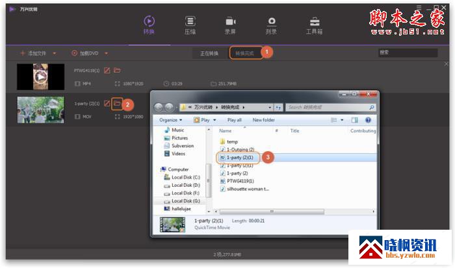Select Local Disk (D:) in navigation pane
This screenshot has width=455, height=268.
[182, 185]
